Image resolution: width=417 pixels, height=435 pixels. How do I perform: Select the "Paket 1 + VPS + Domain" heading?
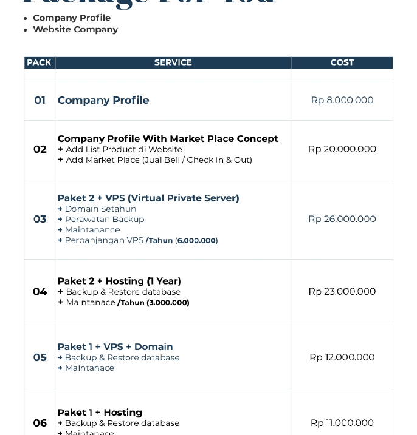115,346
